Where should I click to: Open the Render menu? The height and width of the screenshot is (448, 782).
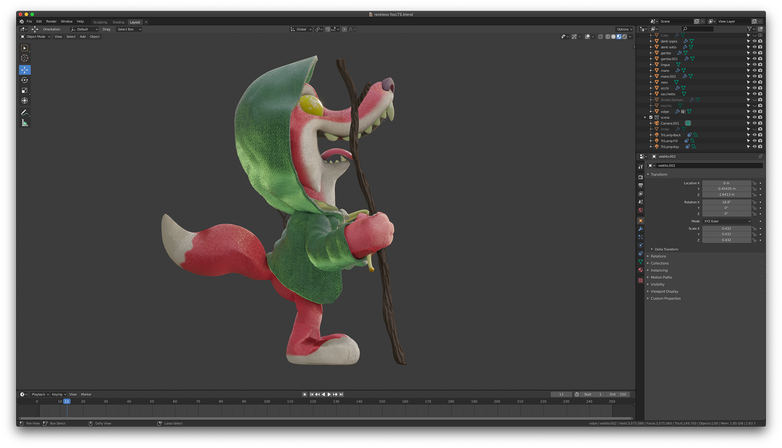[x=51, y=22]
